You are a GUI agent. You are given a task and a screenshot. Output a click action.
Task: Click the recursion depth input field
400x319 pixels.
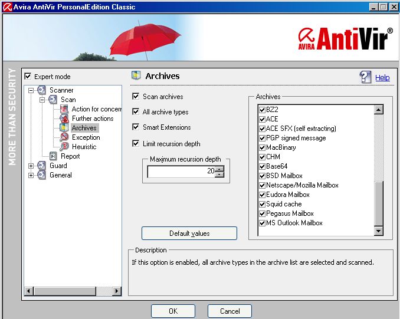tap(181, 172)
